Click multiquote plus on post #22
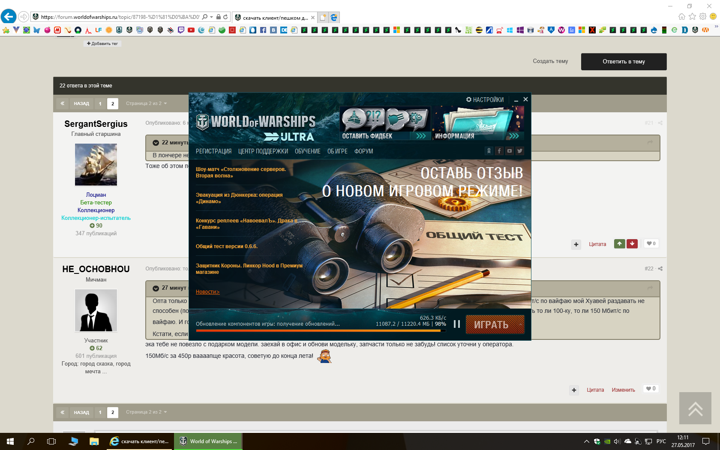The width and height of the screenshot is (720, 450). tap(574, 390)
